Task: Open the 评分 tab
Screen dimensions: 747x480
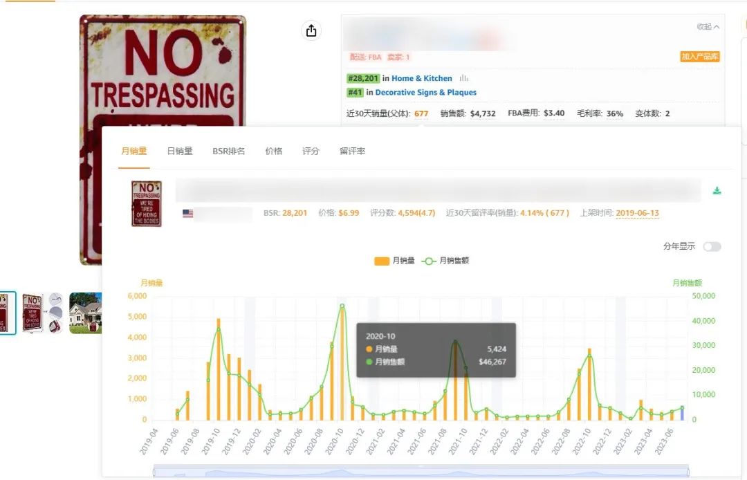Action: pos(311,151)
